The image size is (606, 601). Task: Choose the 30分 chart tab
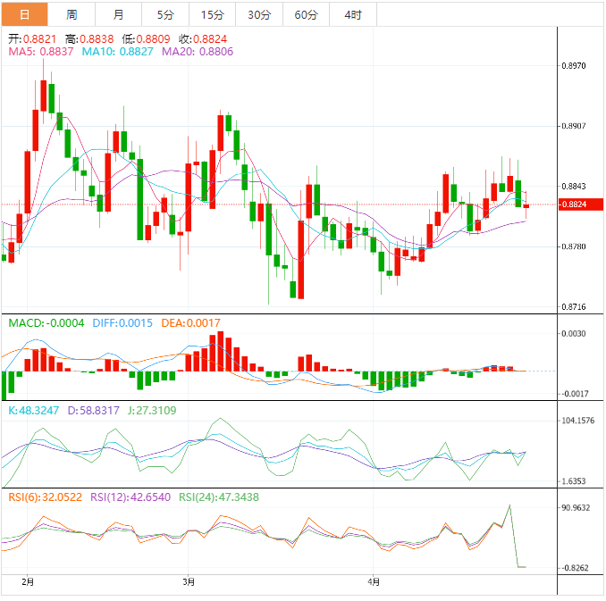[259, 14]
